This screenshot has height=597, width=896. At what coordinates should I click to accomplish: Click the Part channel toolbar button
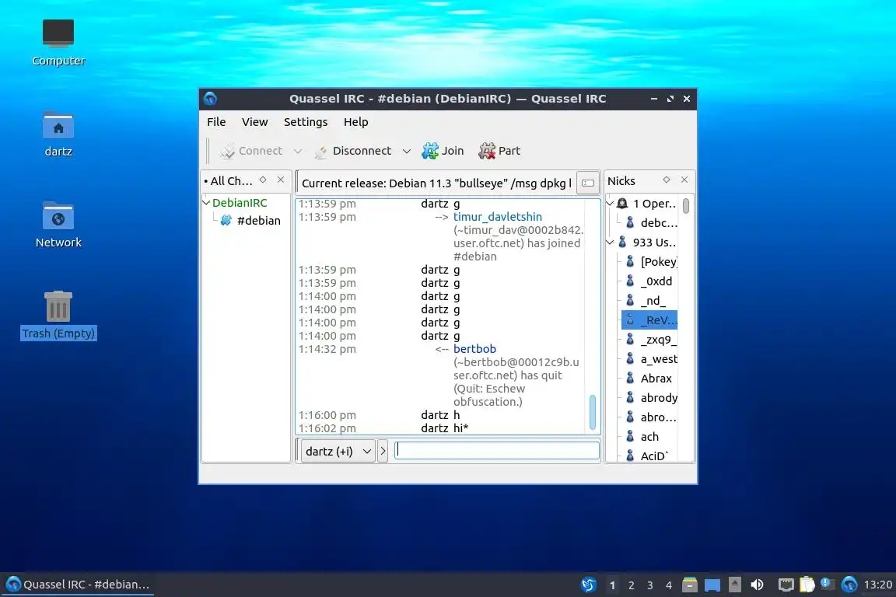[499, 151]
